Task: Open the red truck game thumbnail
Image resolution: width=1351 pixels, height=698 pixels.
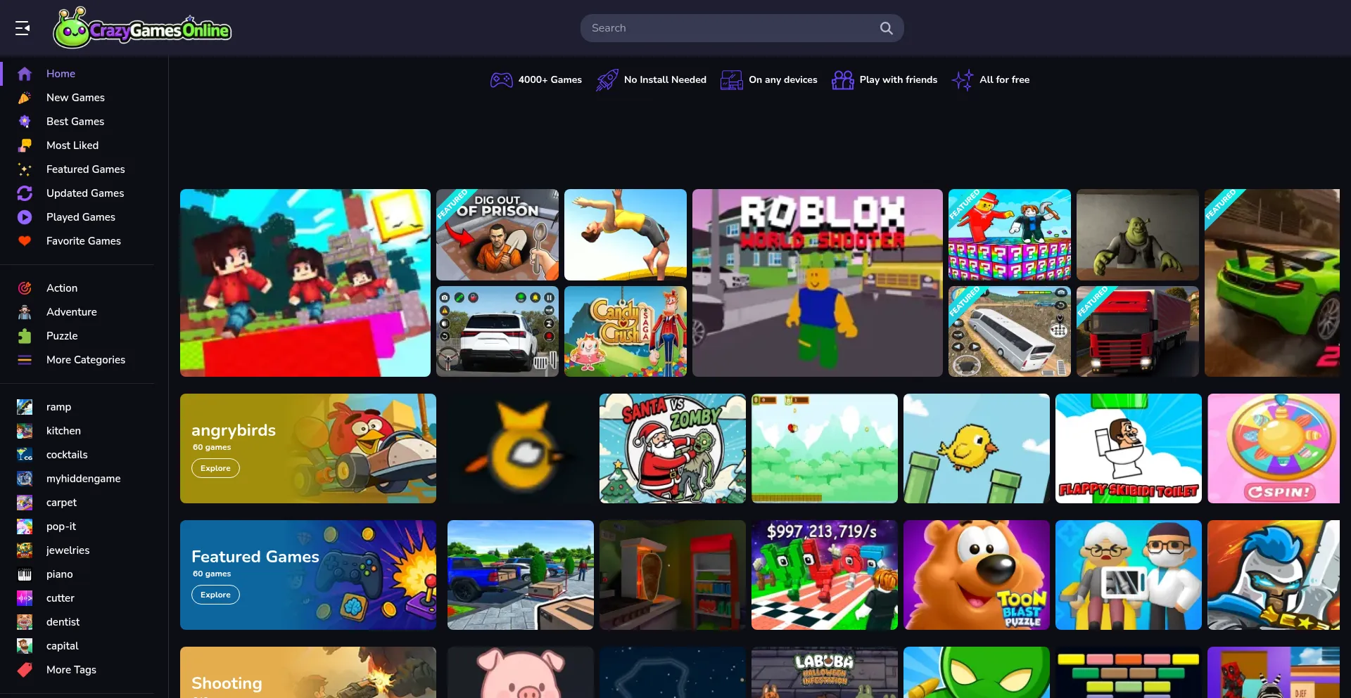Action: point(1138,331)
